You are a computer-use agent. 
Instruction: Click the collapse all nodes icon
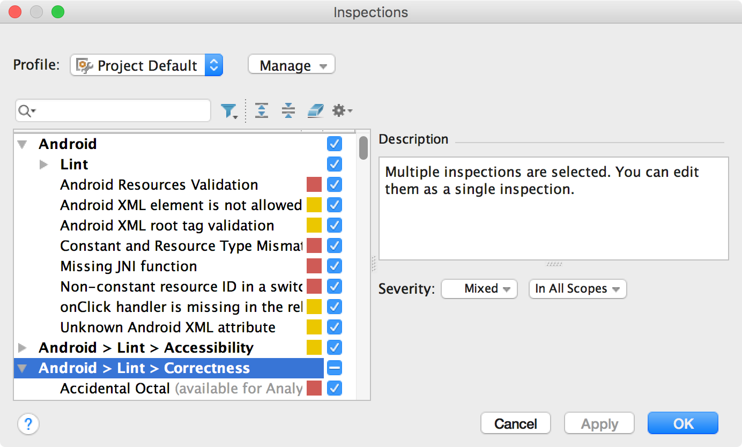click(288, 110)
